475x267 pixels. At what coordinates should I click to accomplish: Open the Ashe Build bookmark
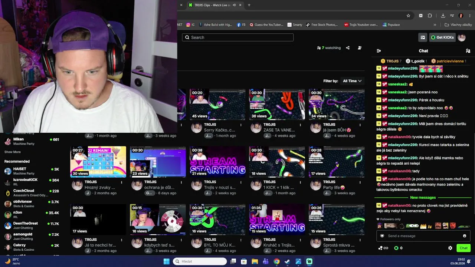pyautogui.click(x=216, y=25)
